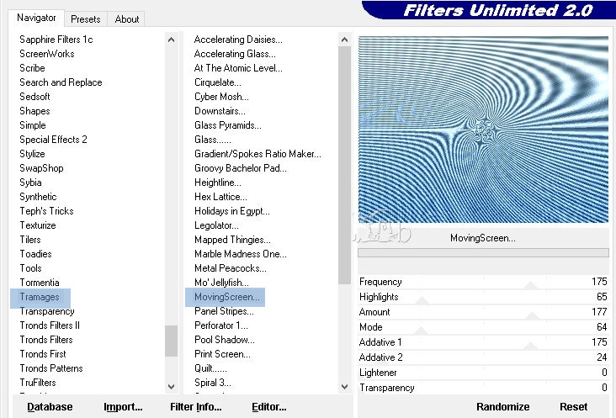The image size is (616, 418).
Task: Select Special Effects 2 category
Action: coord(53,140)
